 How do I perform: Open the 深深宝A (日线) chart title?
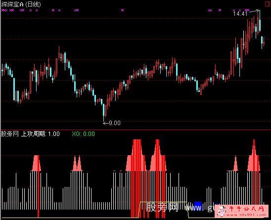(21, 4)
